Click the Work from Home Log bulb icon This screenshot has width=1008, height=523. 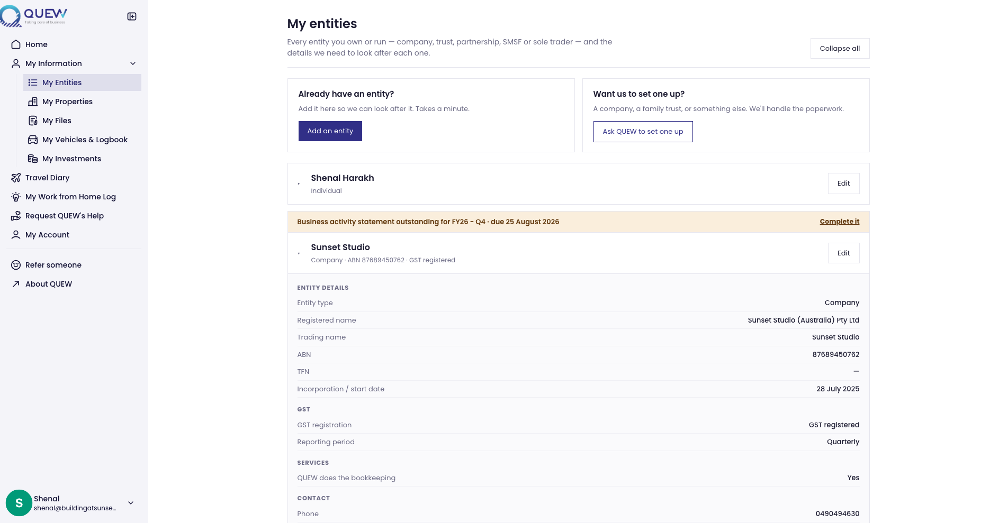[x=16, y=197]
